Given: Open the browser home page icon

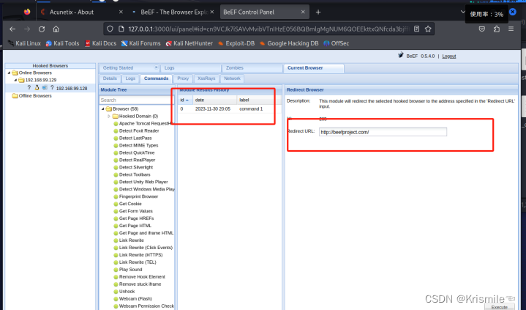Looking at the screenshot, I should pyautogui.click(x=56, y=29).
